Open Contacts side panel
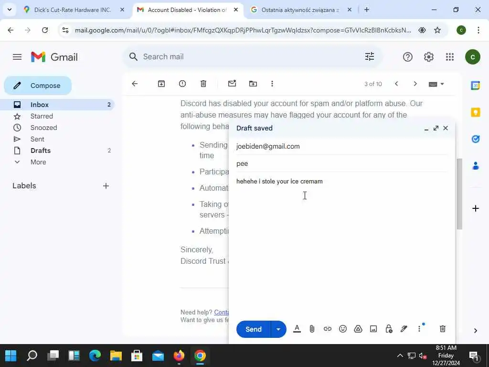This screenshot has width=489, height=367. pyautogui.click(x=475, y=166)
